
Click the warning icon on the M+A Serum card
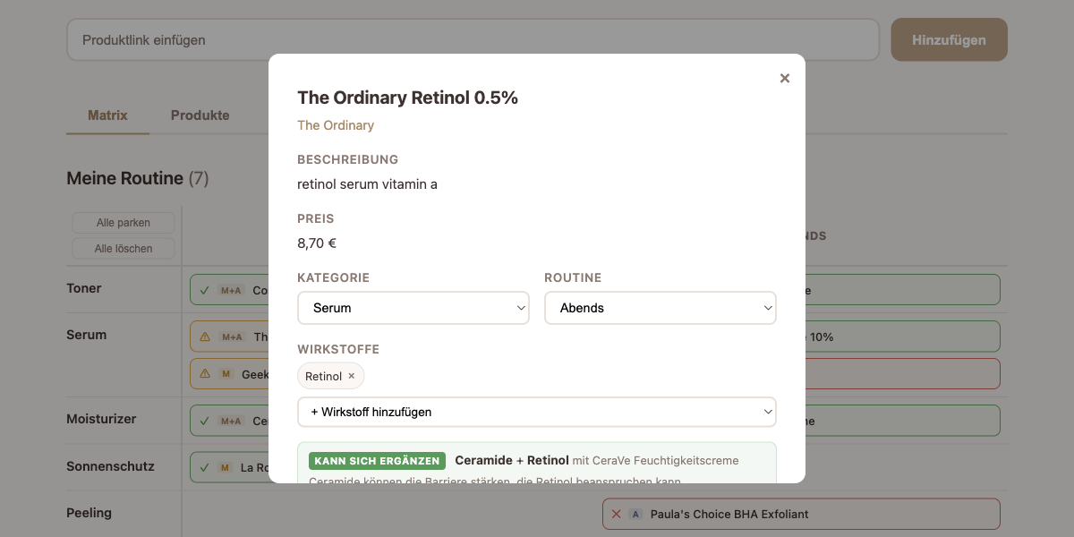205,337
